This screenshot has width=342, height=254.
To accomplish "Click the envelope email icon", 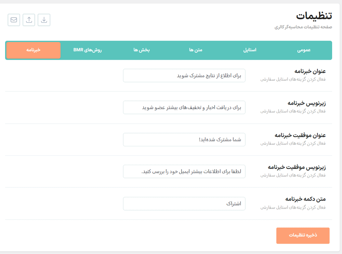I will click(x=13, y=20).
